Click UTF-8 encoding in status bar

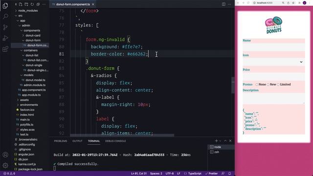click(x=170, y=174)
